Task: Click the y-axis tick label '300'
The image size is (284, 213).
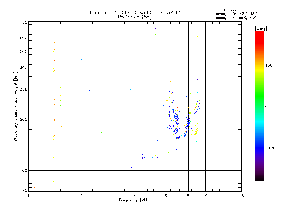Action: click(x=23, y=89)
